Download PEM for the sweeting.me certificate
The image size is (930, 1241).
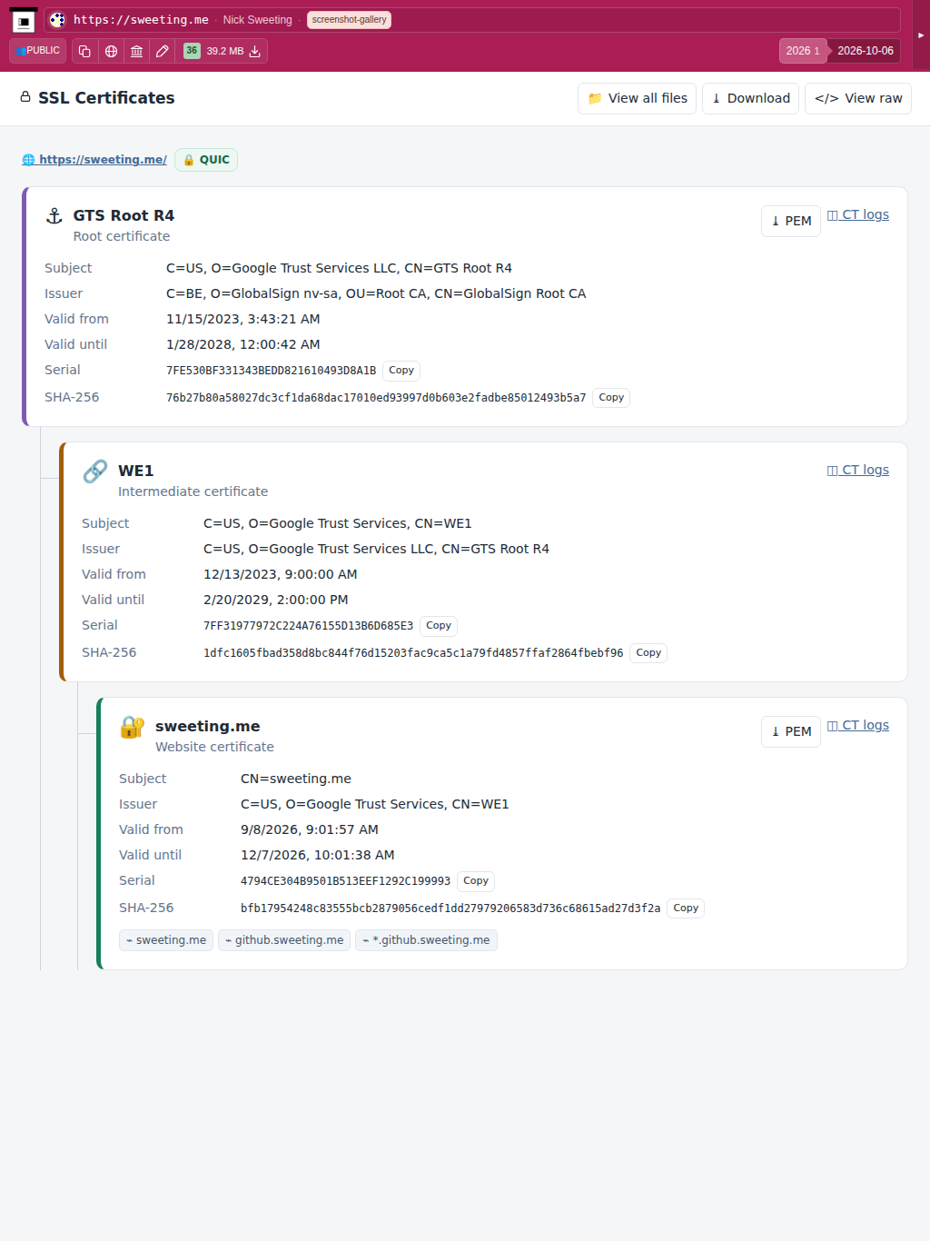pos(791,731)
